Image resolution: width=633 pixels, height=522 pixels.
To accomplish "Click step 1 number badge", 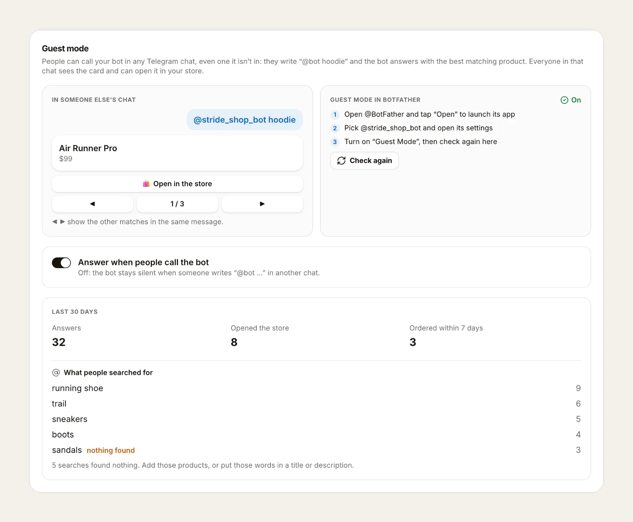I will [x=335, y=114].
